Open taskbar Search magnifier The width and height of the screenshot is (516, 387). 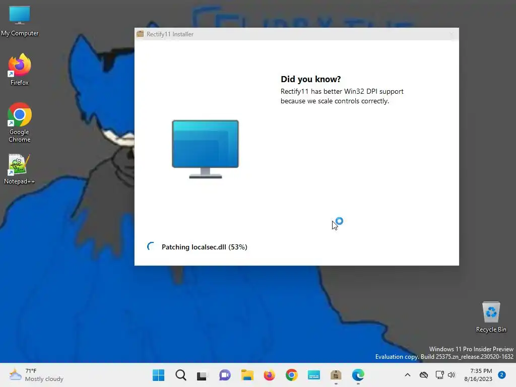(x=181, y=375)
